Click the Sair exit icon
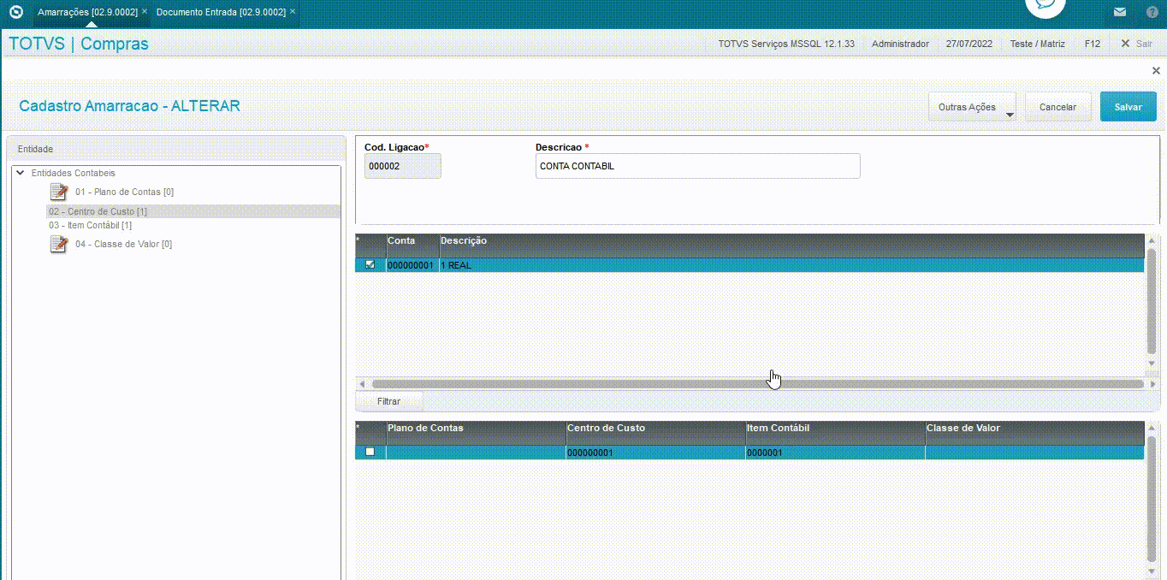Screen dimensions: 1167x580 pos(1126,44)
